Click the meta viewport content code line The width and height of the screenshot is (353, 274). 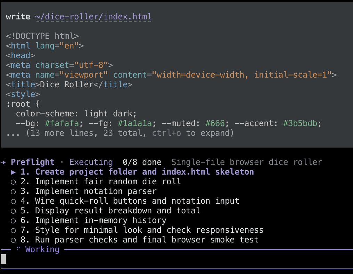[x=171, y=75]
